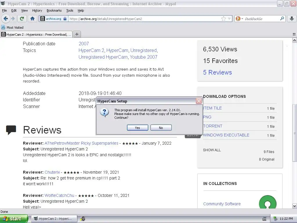This screenshot has height=223, width=297.
Task: Jump to the 5 Reviews link
Action: coord(217,72)
